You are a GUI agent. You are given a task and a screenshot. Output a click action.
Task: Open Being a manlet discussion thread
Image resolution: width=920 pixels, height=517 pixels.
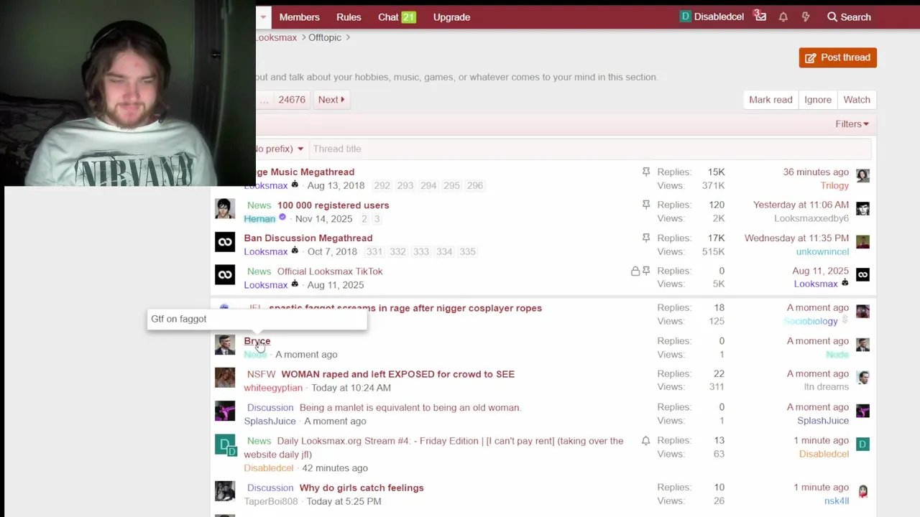(x=410, y=407)
